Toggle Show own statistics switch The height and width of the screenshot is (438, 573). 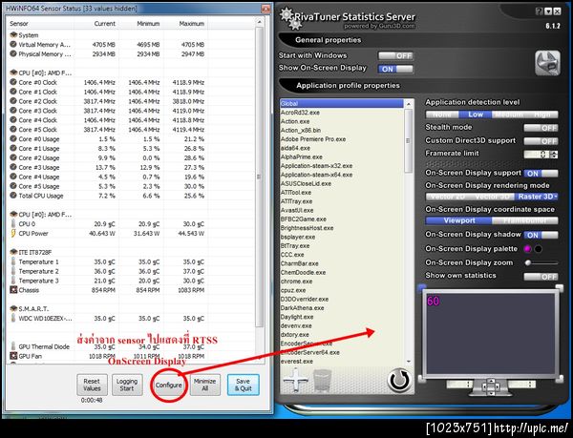[x=541, y=277]
